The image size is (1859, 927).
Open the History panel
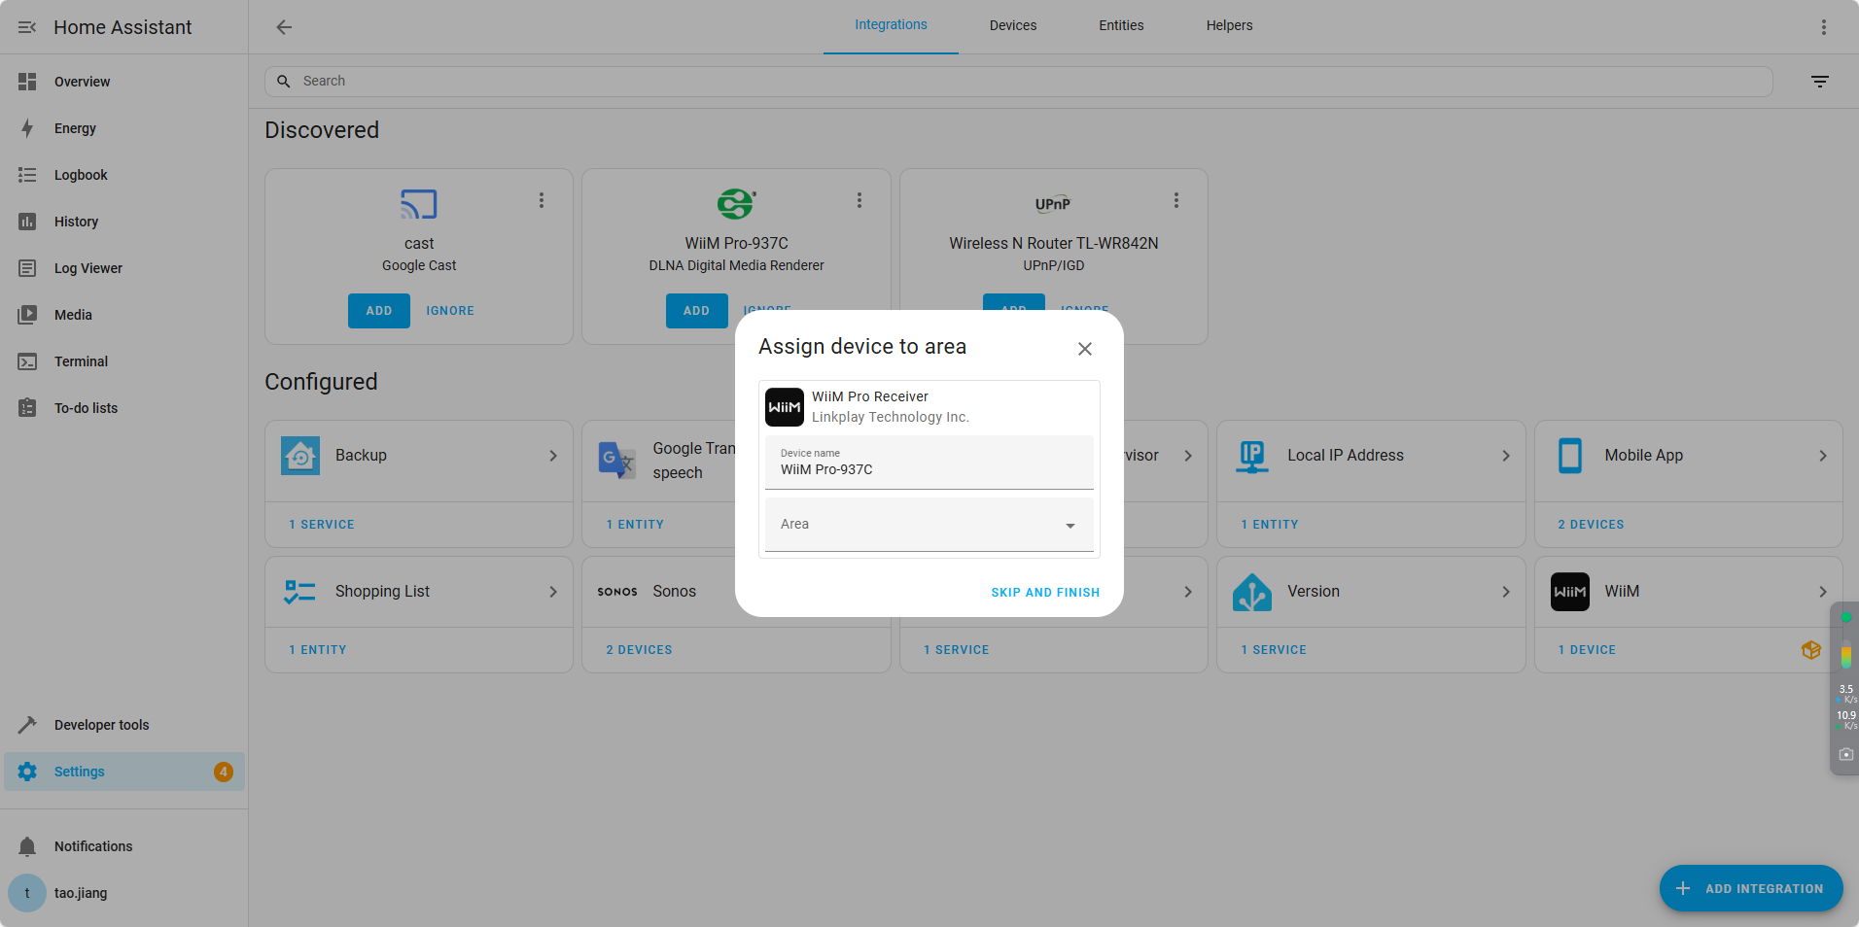(x=124, y=222)
